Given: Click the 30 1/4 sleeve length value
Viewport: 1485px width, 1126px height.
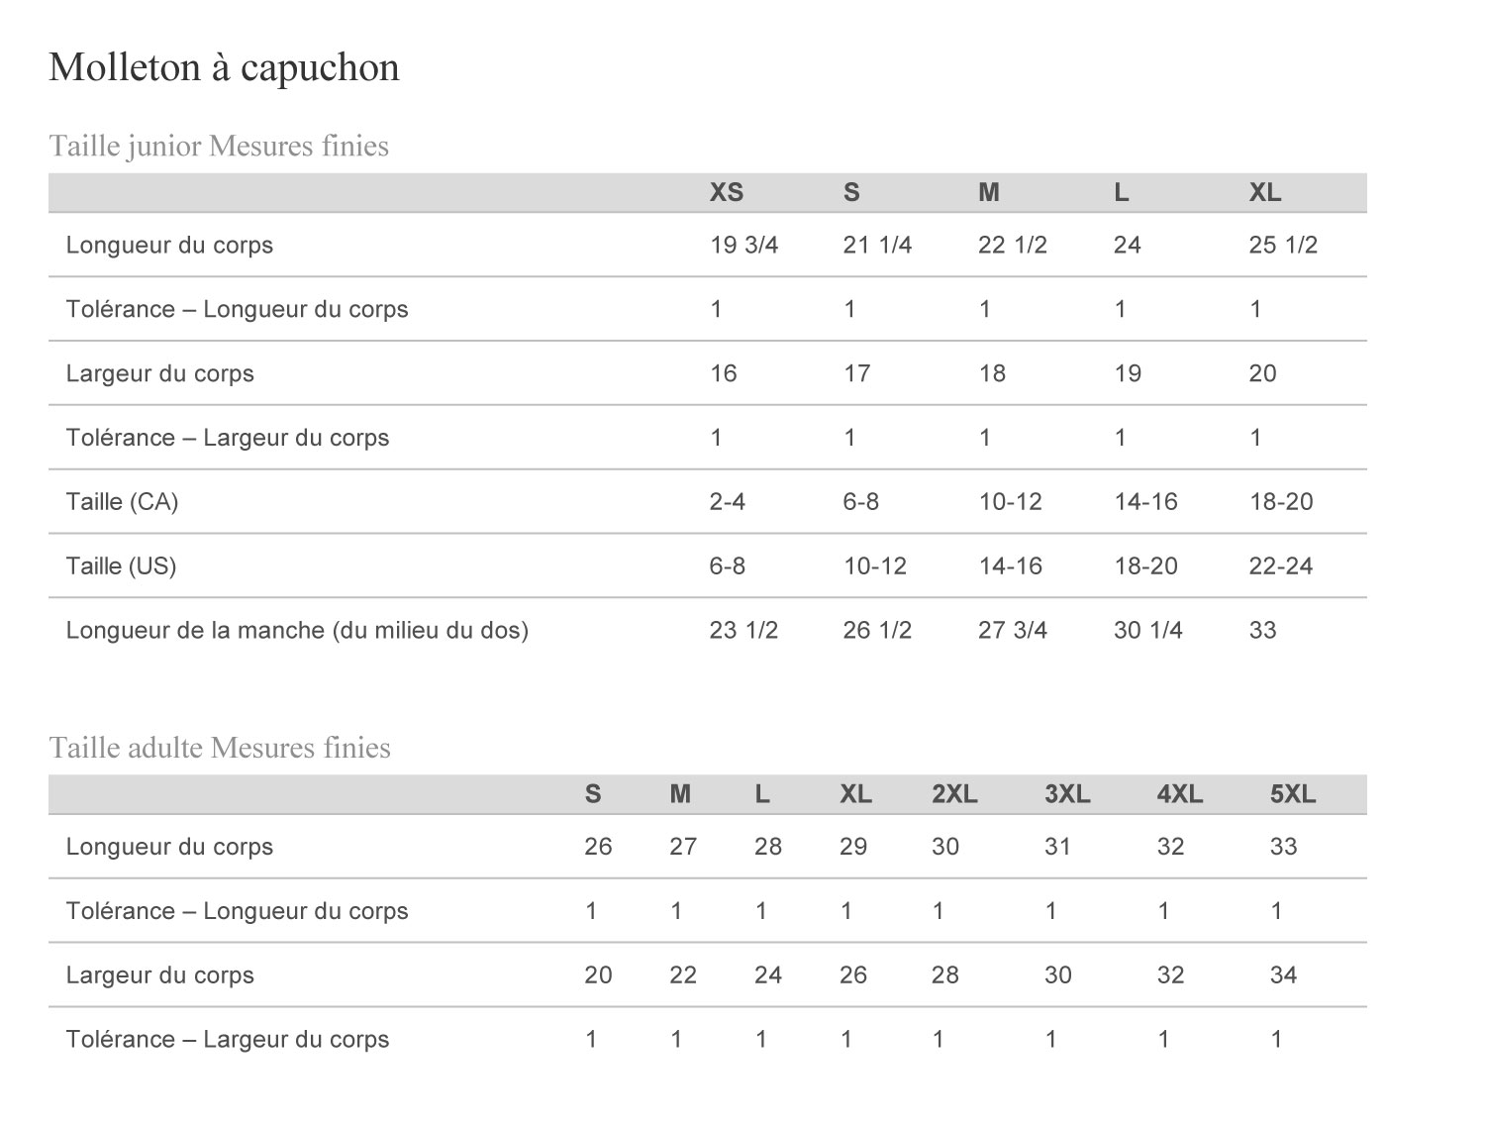Looking at the screenshot, I should click(x=1147, y=630).
